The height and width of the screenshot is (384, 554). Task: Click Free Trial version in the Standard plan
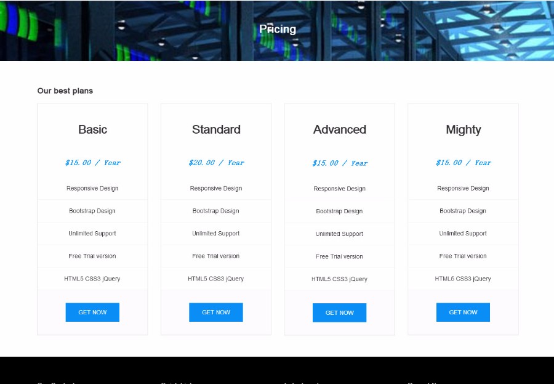tap(216, 256)
